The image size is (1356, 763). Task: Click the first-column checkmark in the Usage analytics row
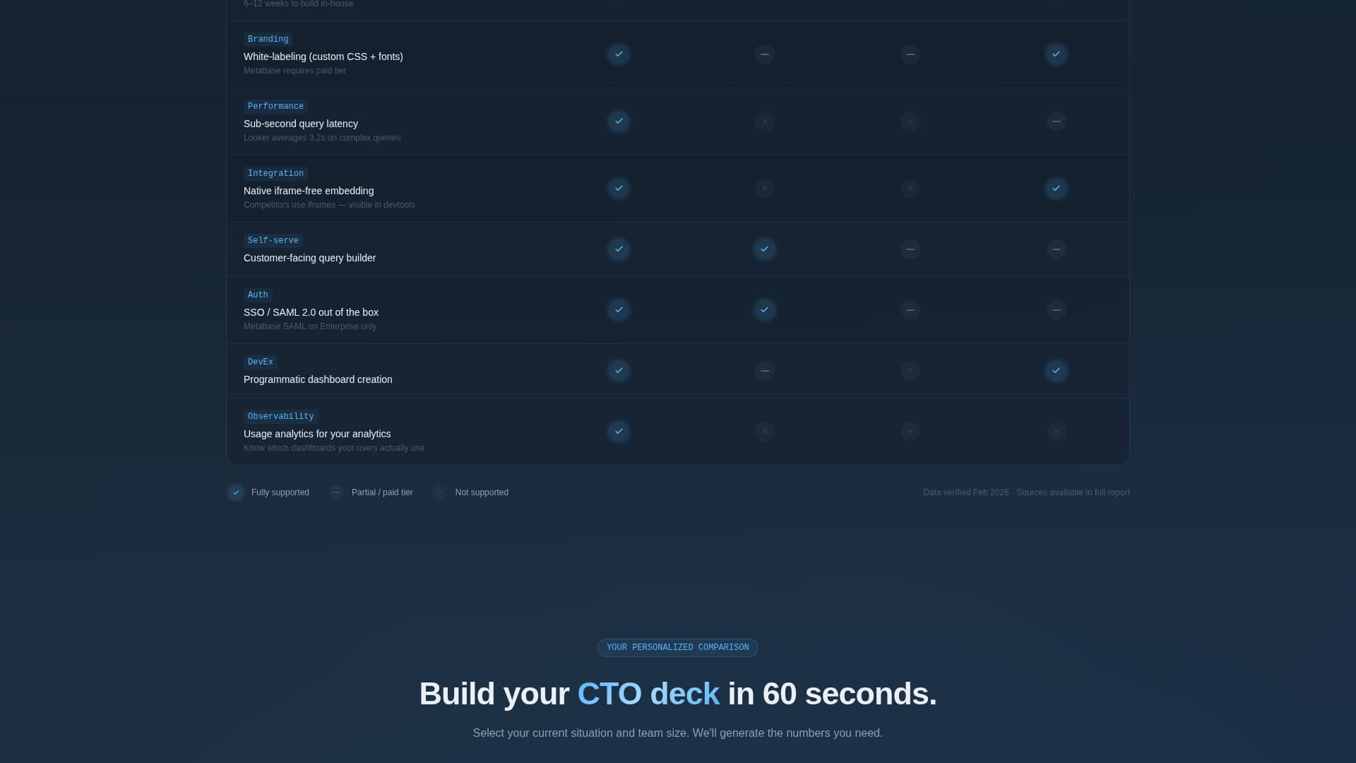point(619,432)
